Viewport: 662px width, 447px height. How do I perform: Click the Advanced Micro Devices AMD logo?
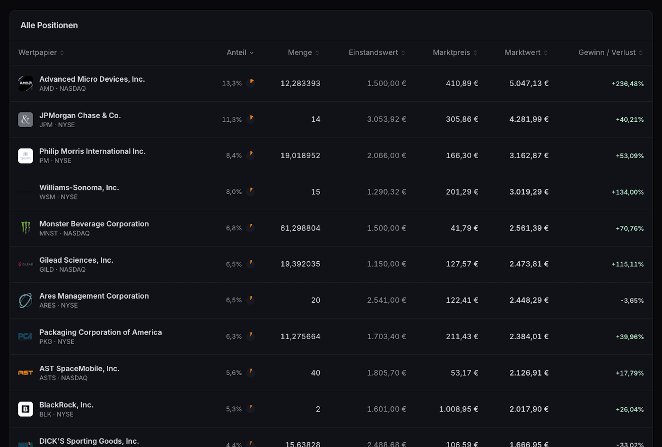tap(26, 83)
